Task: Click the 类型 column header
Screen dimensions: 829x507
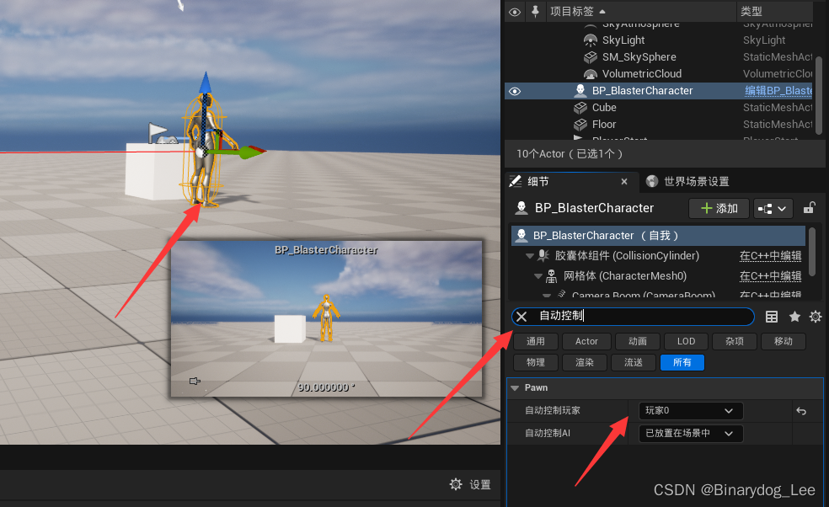Action: (751, 11)
